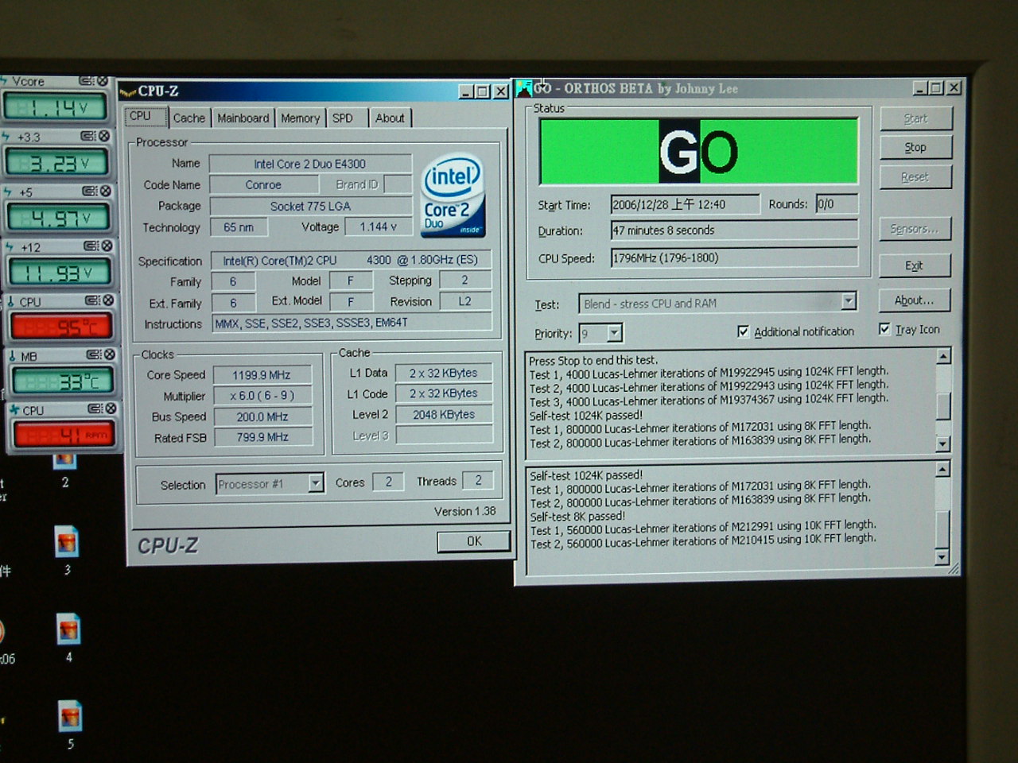Click scroll-down arrow of lower Orthos log
Image resolution: width=1018 pixels, height=763 pixels.
(942, 558)
